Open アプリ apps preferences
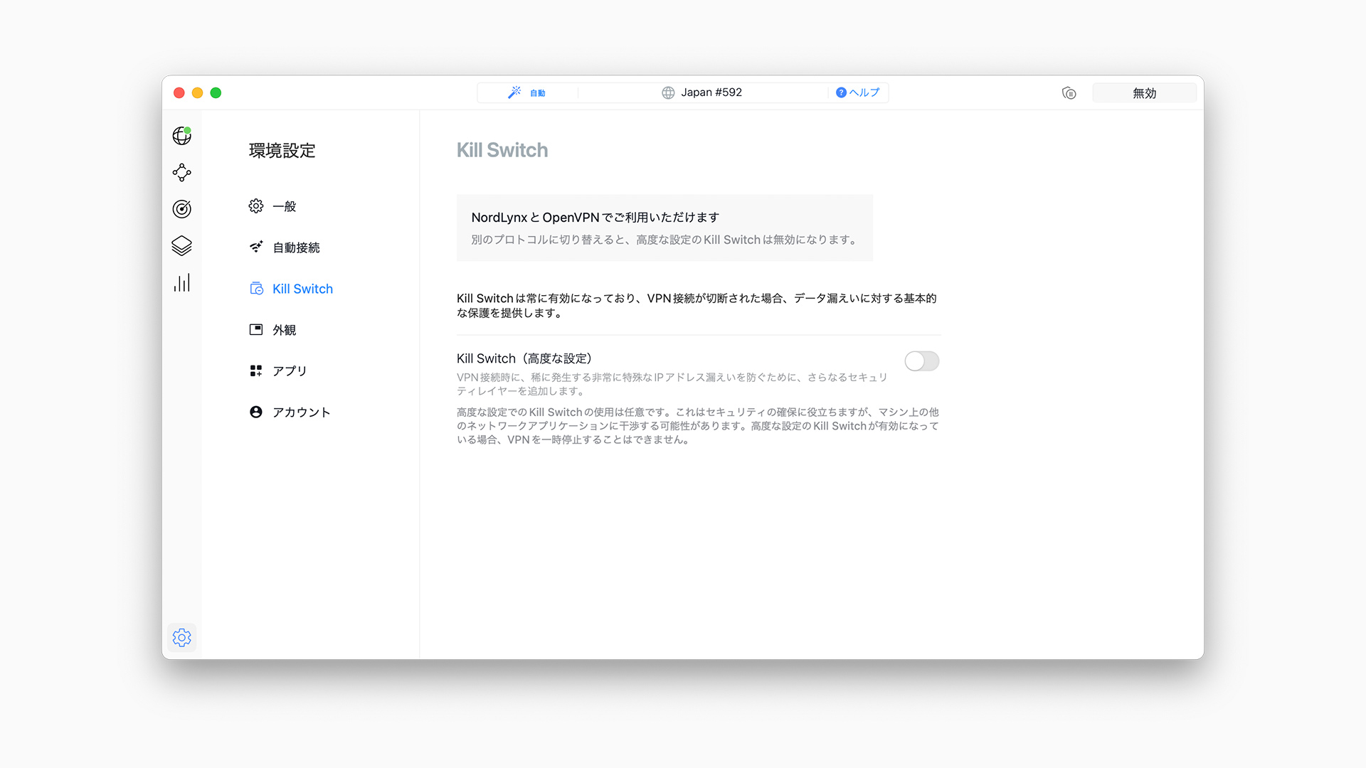1366x768 pixels. 289,371
